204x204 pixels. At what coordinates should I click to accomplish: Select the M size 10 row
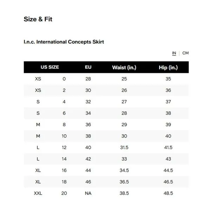[x=106, y=136]
